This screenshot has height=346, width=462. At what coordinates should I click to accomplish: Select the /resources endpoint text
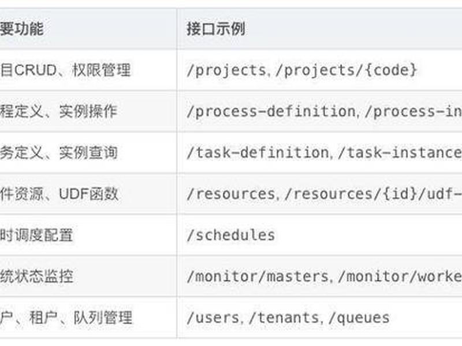coord(231,194)
